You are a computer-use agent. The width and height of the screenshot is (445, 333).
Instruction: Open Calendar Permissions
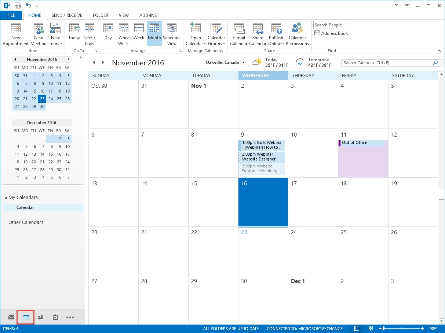[297, 34]
